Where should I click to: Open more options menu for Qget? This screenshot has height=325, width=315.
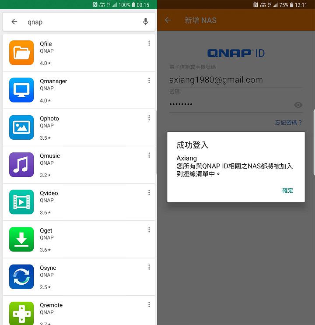tap(149, 230)
